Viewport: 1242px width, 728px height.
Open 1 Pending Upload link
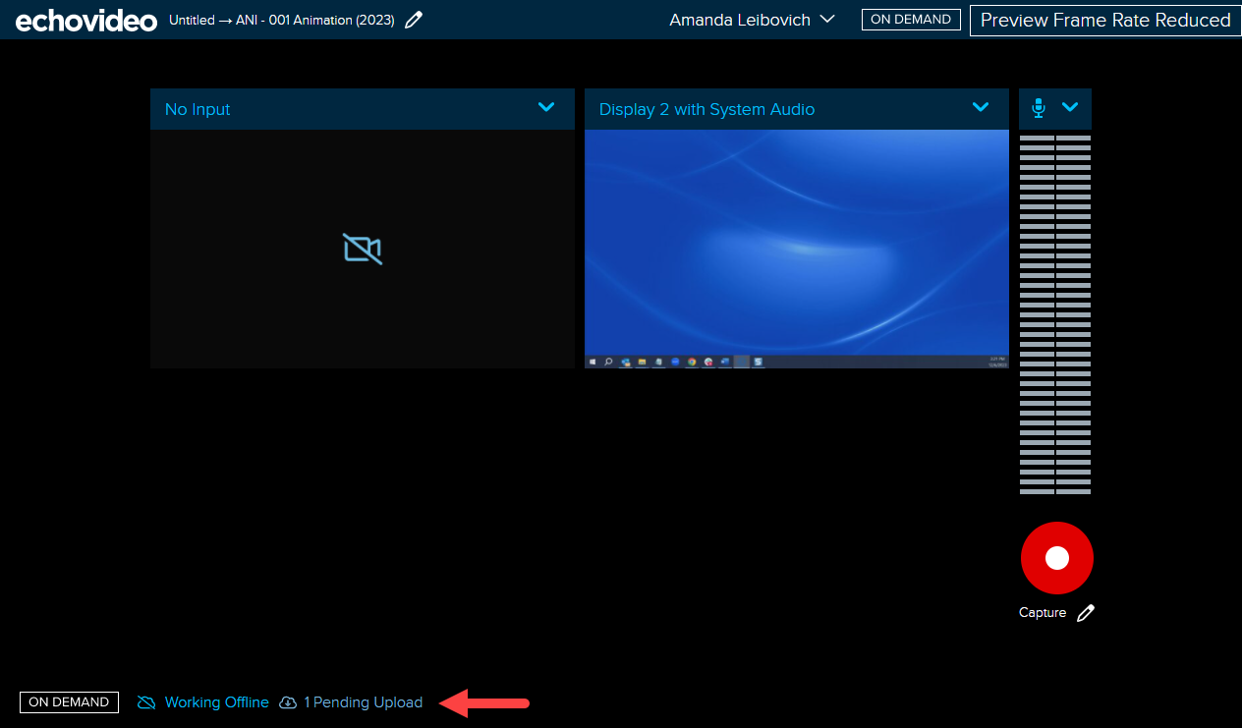[364, 702]
